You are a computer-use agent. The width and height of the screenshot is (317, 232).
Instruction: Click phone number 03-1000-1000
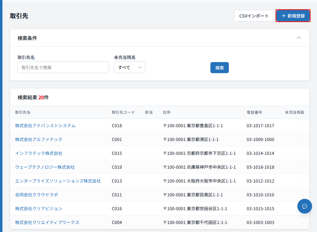tap(260, 140)
